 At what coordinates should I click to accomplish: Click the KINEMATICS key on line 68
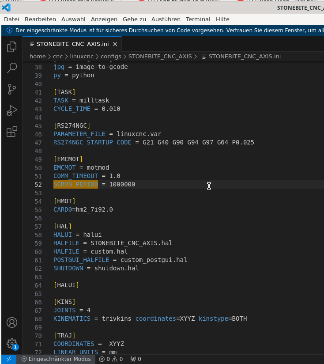coord(72,318)
